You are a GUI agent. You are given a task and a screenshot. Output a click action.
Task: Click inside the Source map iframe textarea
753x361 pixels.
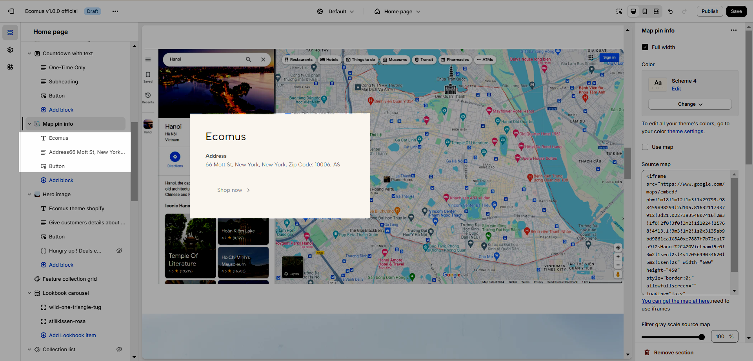pos(686,233)
